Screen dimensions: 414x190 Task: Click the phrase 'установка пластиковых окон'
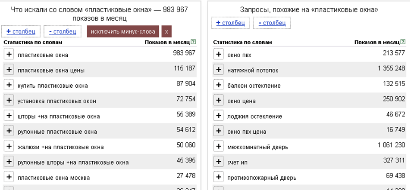pos(57,101)
